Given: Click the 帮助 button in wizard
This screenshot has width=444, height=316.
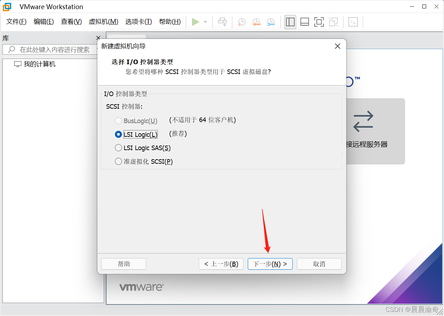Looking at the screenshot, I should point(124,264).
